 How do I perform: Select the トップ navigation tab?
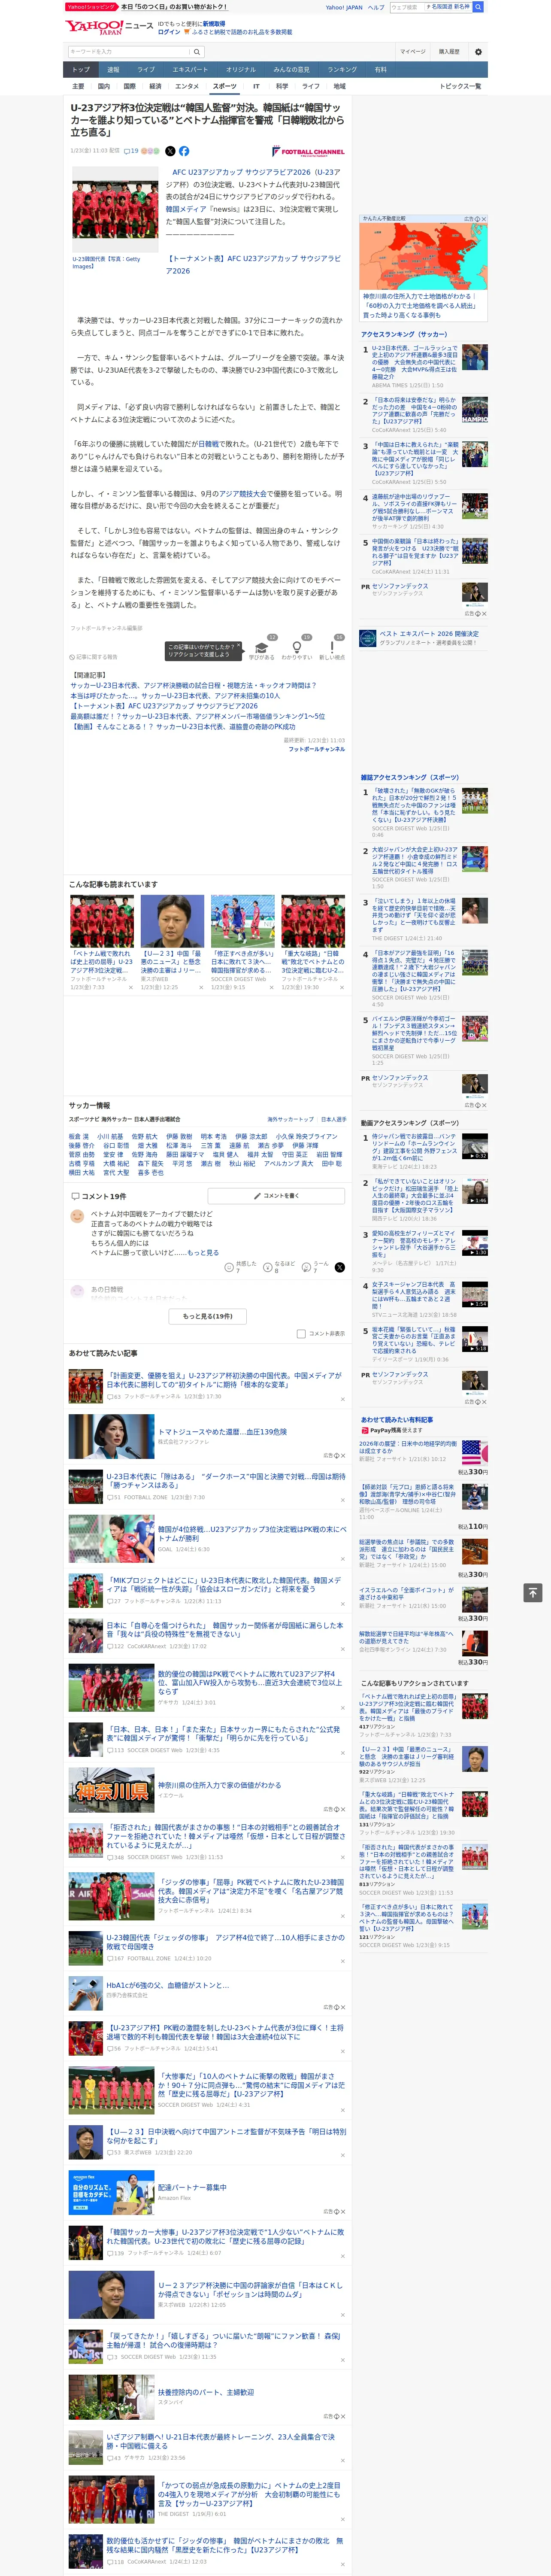coord(81,70)
